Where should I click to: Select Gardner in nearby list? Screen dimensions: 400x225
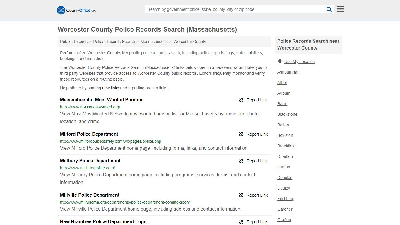(x=285, y=209)
